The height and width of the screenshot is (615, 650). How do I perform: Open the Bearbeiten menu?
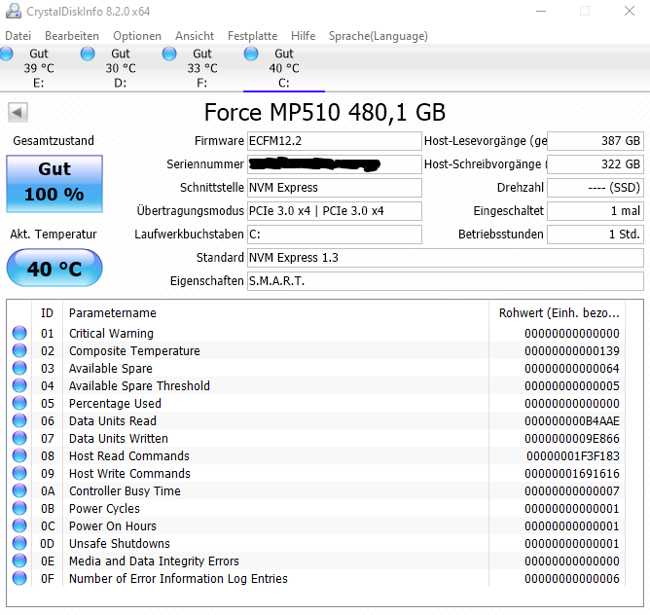72,36
